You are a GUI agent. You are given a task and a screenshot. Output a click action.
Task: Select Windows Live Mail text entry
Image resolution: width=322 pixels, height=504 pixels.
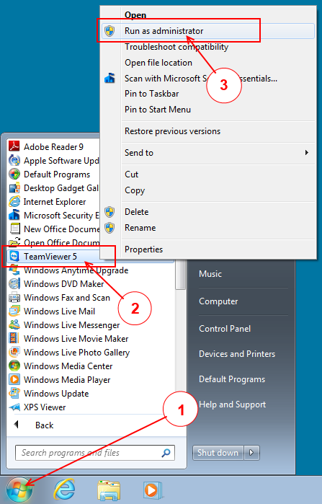tap(59, 311)
